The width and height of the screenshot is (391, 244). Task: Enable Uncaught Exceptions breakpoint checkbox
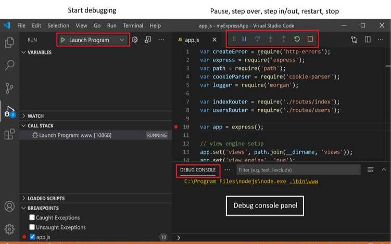(32, 227)
